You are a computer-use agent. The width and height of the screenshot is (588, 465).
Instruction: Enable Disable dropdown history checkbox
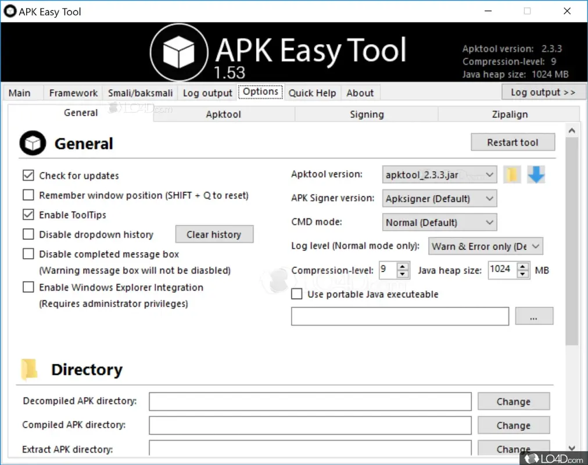pos(28,234)
